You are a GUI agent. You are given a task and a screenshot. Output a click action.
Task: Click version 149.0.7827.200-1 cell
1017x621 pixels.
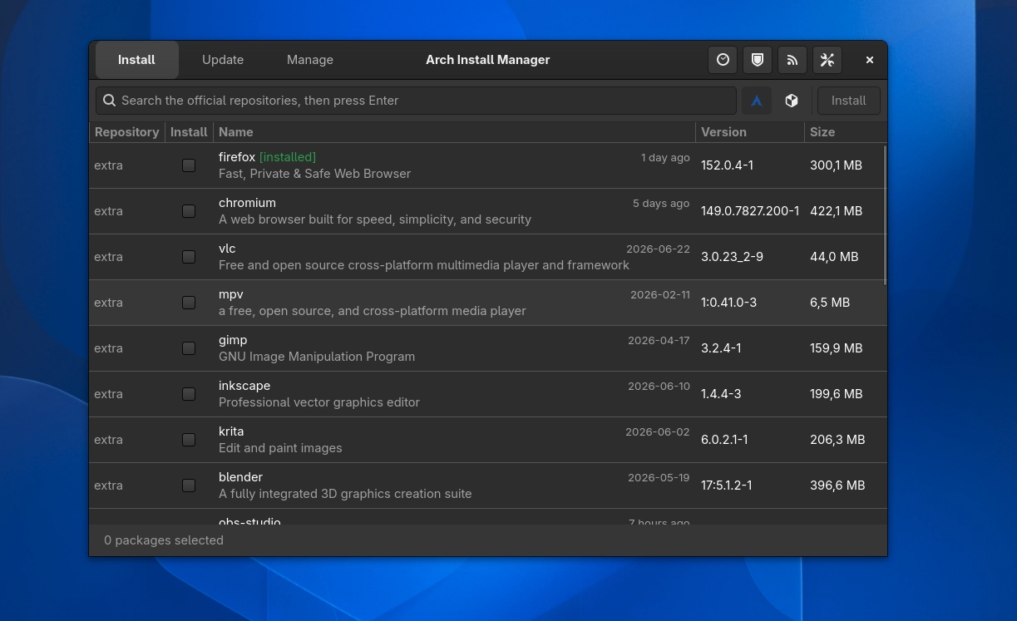[750, 211]
